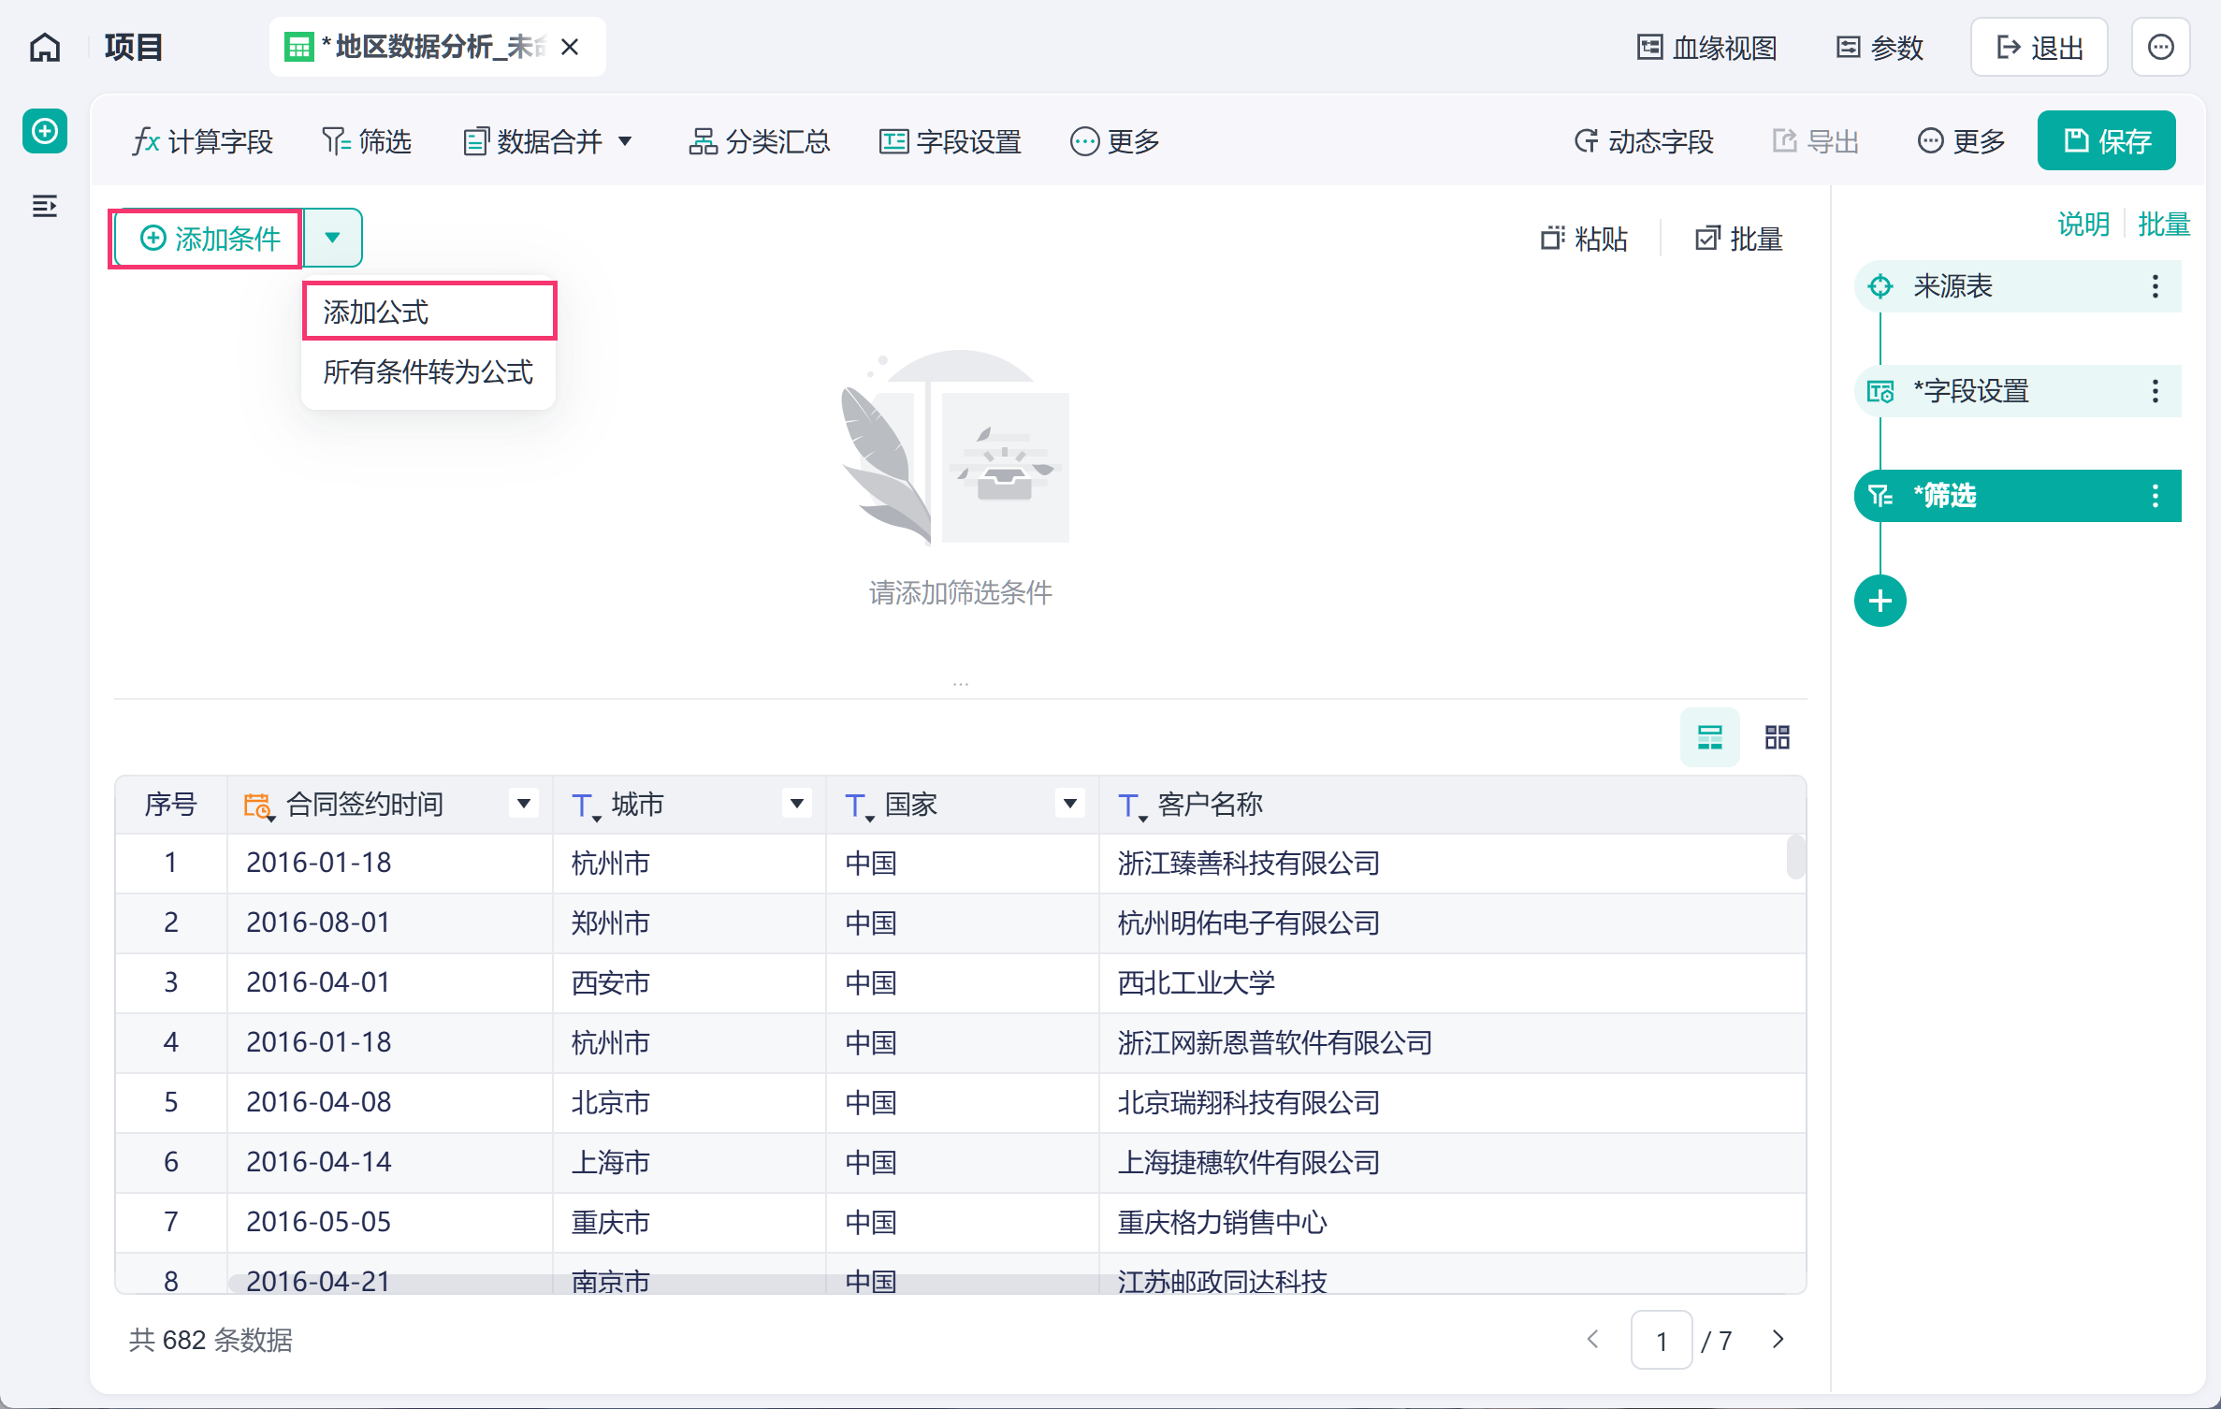Click 动态字段 dynamic field
This screenshot has width=2221, height=1409.
pos(1644,141)
